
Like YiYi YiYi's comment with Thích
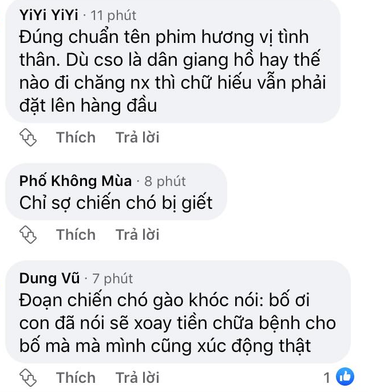76,137
